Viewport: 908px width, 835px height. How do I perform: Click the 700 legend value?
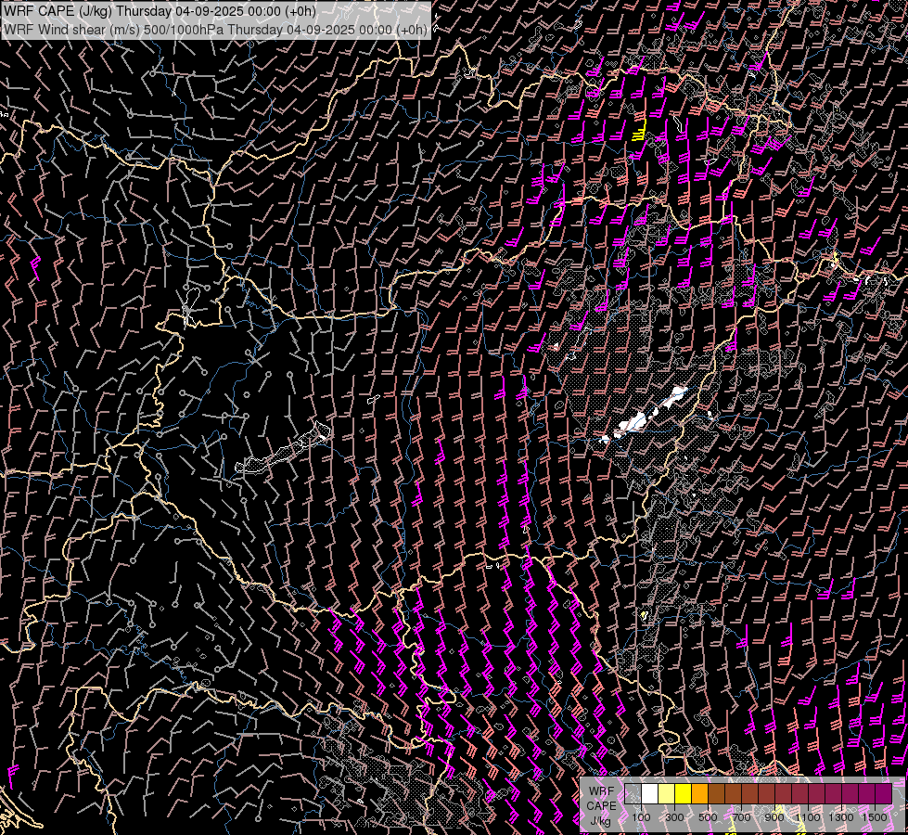pyautogui.click(x=741, y=817)
